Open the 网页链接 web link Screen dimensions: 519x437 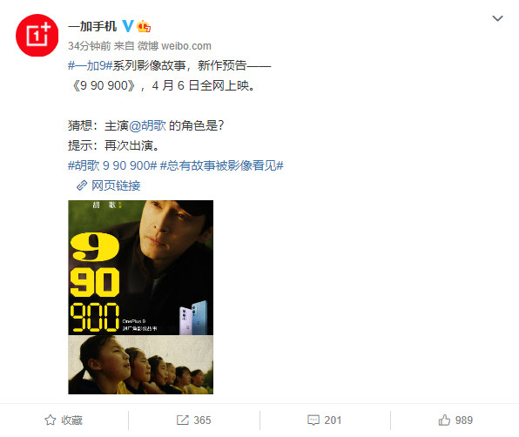(x=116, y=185)
